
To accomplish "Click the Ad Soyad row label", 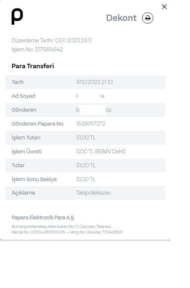I will 24,96.
